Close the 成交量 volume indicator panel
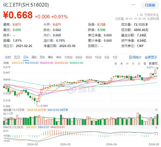161x147 pixels. (156, 110)
